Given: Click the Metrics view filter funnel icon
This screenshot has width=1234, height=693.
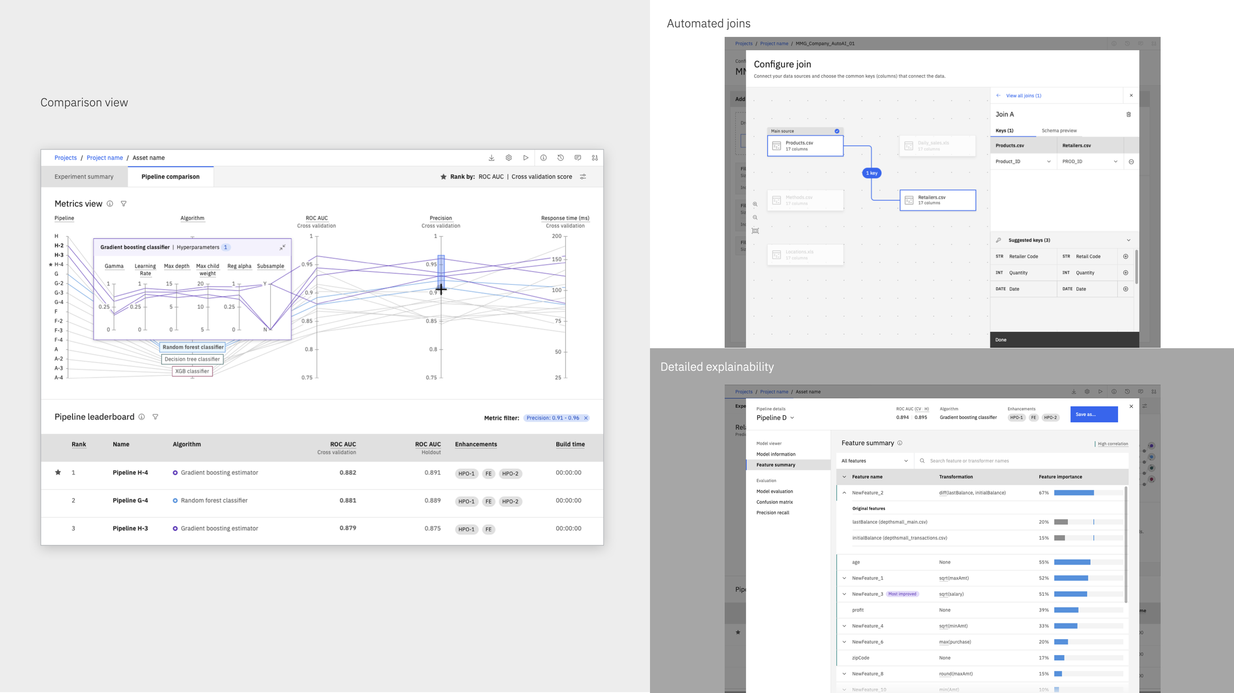Looking at the screenshot, I should (124, 204).
